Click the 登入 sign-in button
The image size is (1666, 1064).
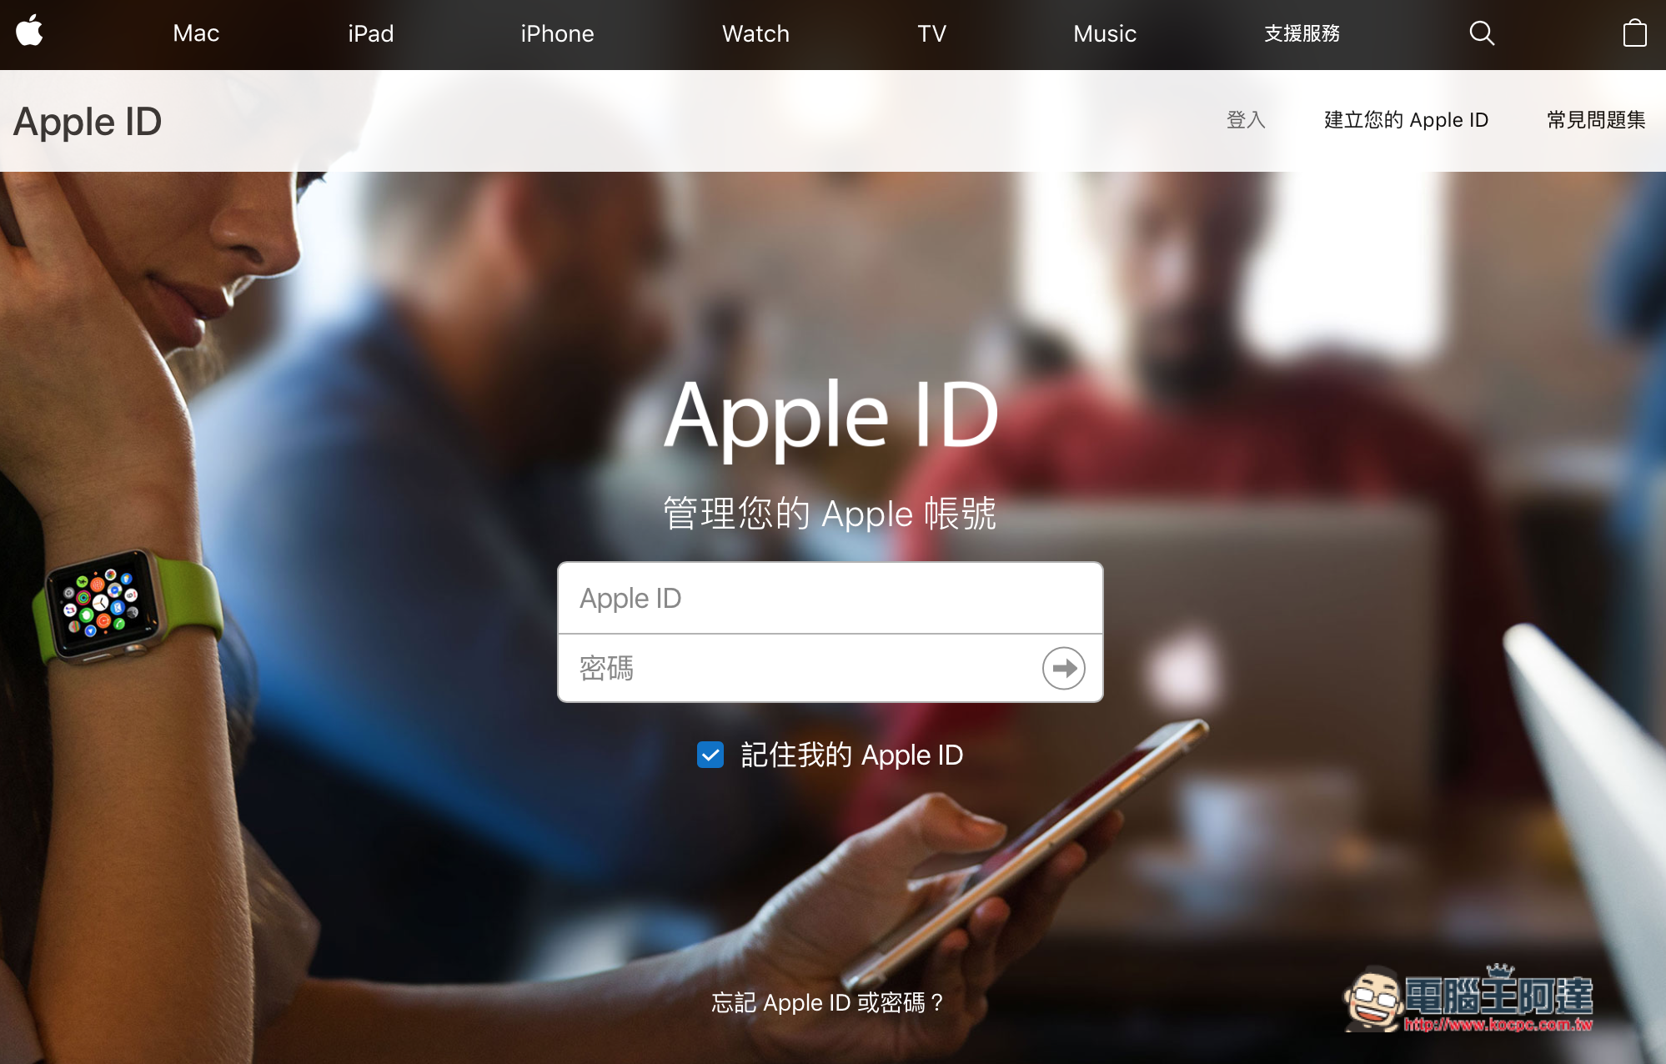1246,120
